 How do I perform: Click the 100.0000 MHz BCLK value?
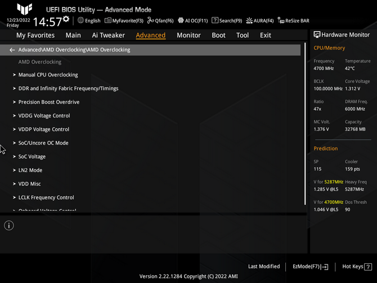click(x=328, y=89)
